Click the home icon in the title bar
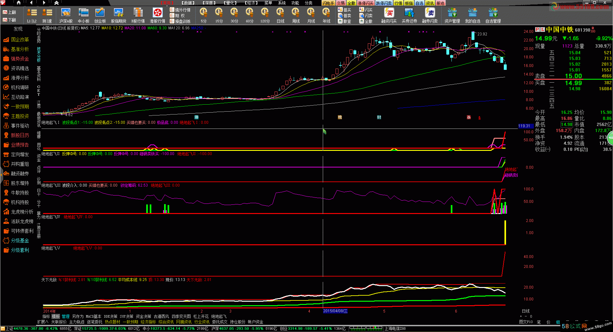 (19, 3)
